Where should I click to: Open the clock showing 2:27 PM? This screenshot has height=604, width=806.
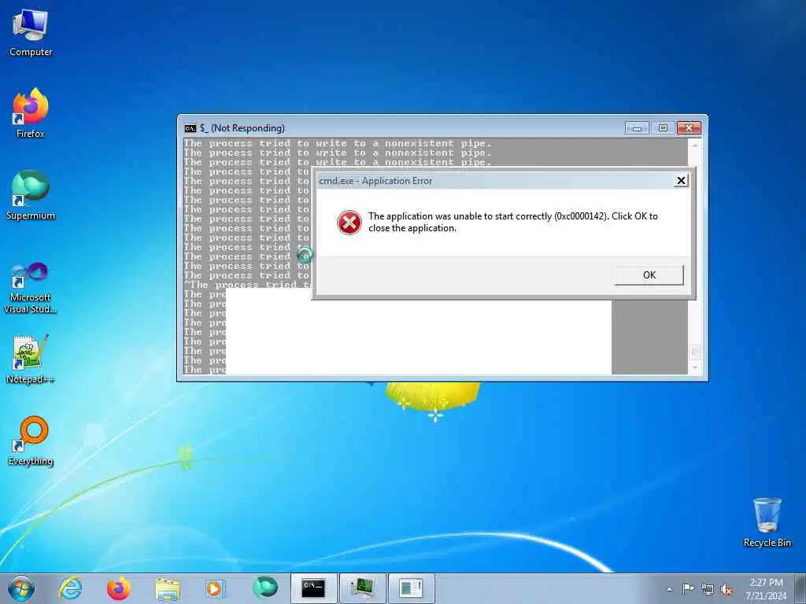(767, 589)
